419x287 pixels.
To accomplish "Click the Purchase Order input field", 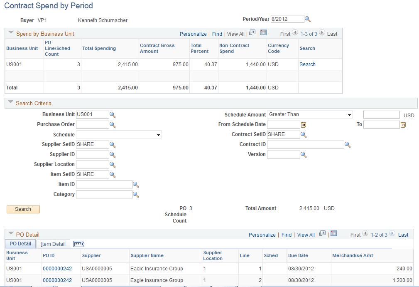I will pyautogui.click(x=92, y=124).
